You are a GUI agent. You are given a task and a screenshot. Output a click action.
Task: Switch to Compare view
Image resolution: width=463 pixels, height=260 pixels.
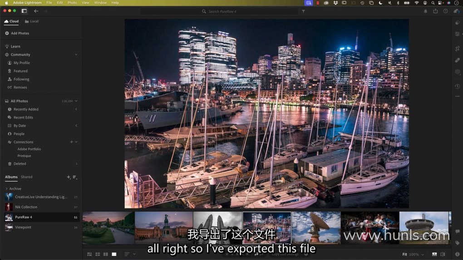point(106,254)
